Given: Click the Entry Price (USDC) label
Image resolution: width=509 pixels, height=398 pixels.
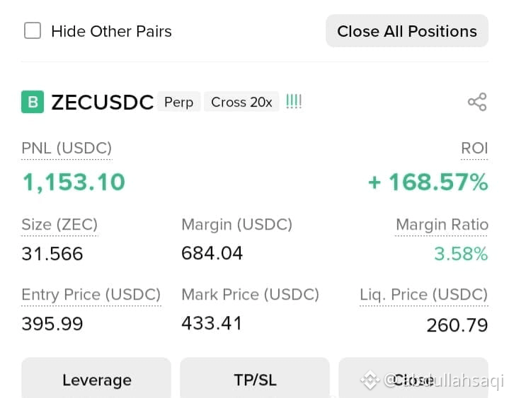Looking at the screenshot, I should pos(91,295).
